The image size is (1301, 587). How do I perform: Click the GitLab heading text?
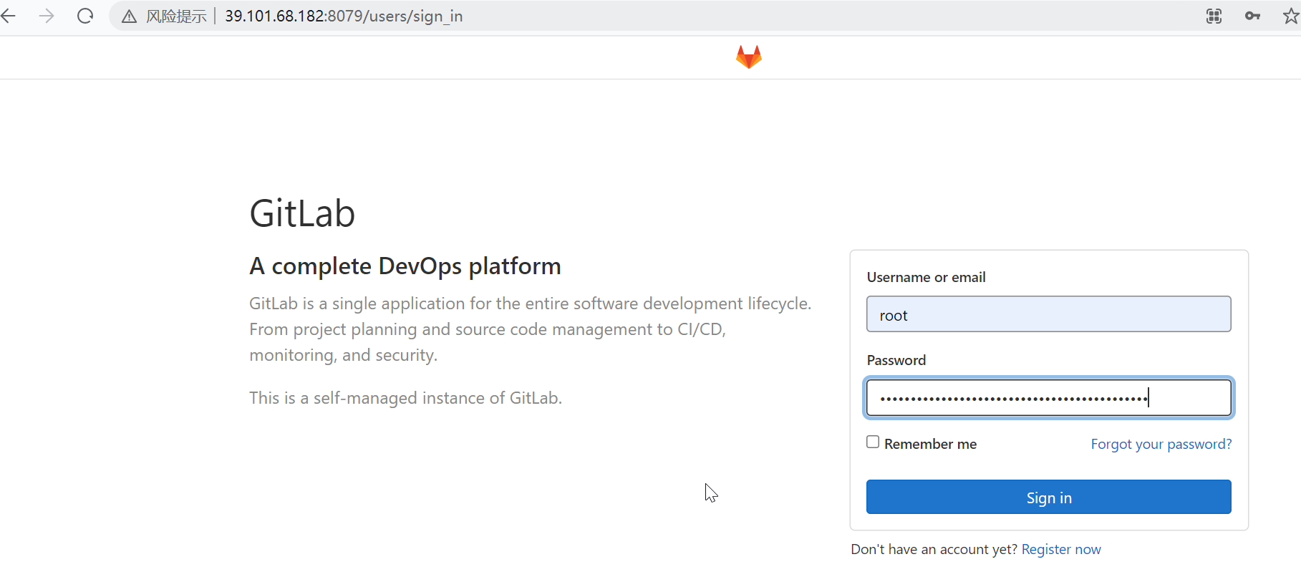coord(302,213)
